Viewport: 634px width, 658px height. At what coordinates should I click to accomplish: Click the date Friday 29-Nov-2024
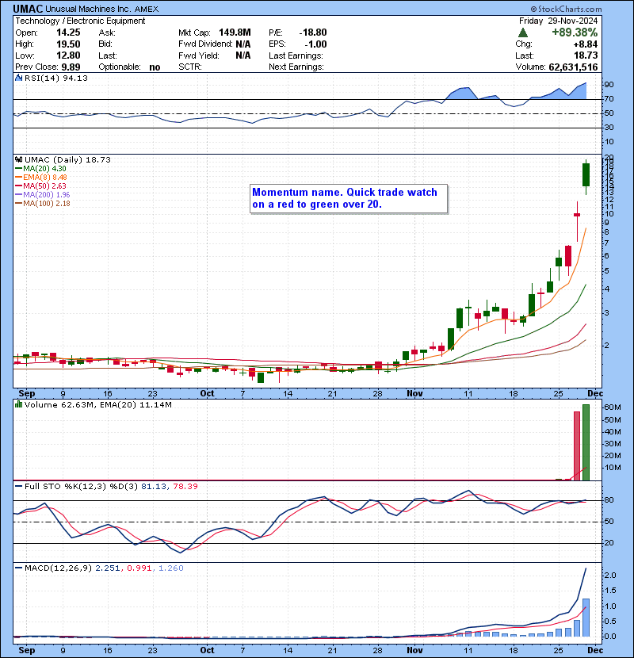pyautogui.click(x=558, y=21)
